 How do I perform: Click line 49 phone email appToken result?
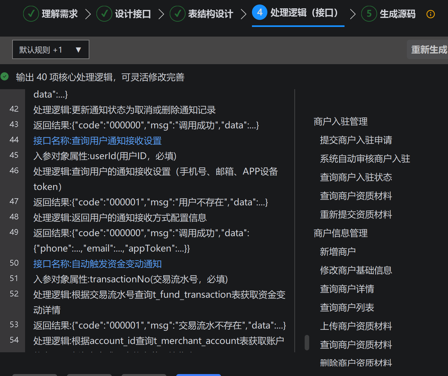click(141, 241)
